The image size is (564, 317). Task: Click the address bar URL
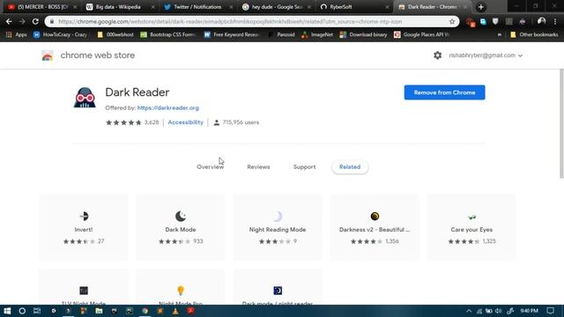[230, 21]
